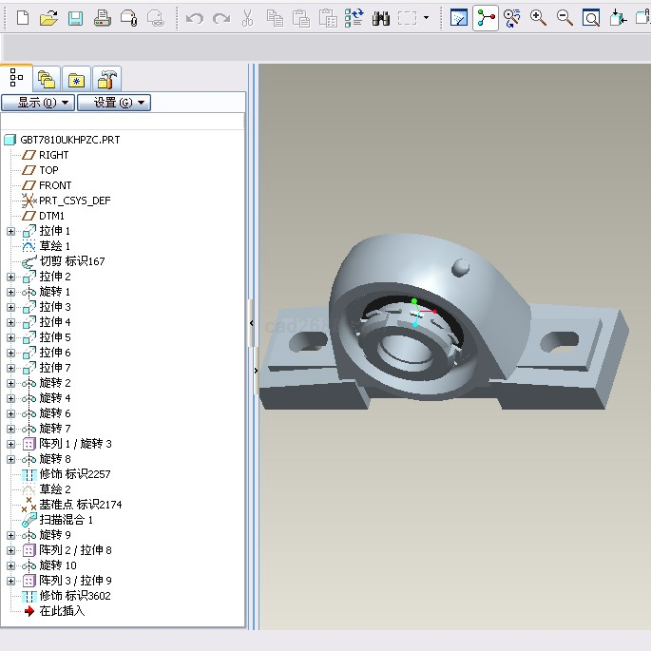Viewport: 651px width, 651px height.
Task: Save the part with the floppy icon
Action: pyautogui.click(x=75, y=18)
